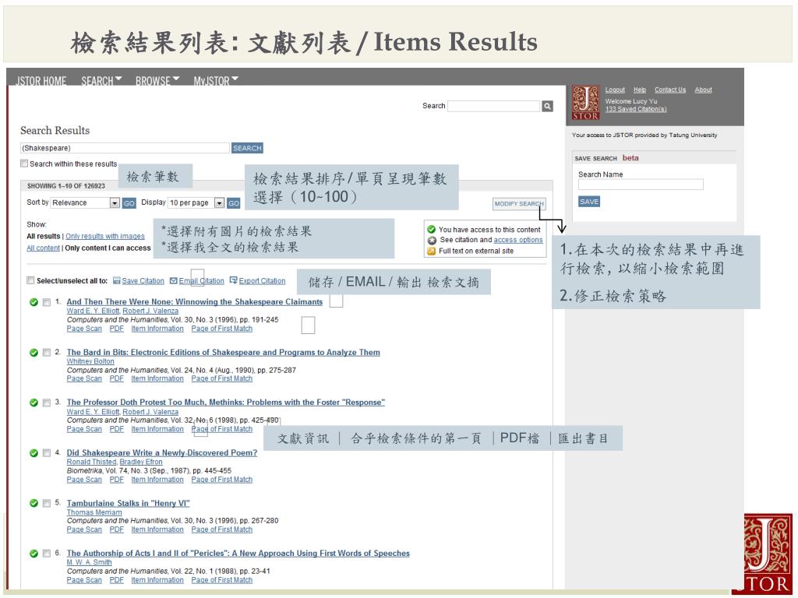Open 'The Bard in Bits' article title
The height and width of the screenshot is (598, 798).
click(224, 352)
